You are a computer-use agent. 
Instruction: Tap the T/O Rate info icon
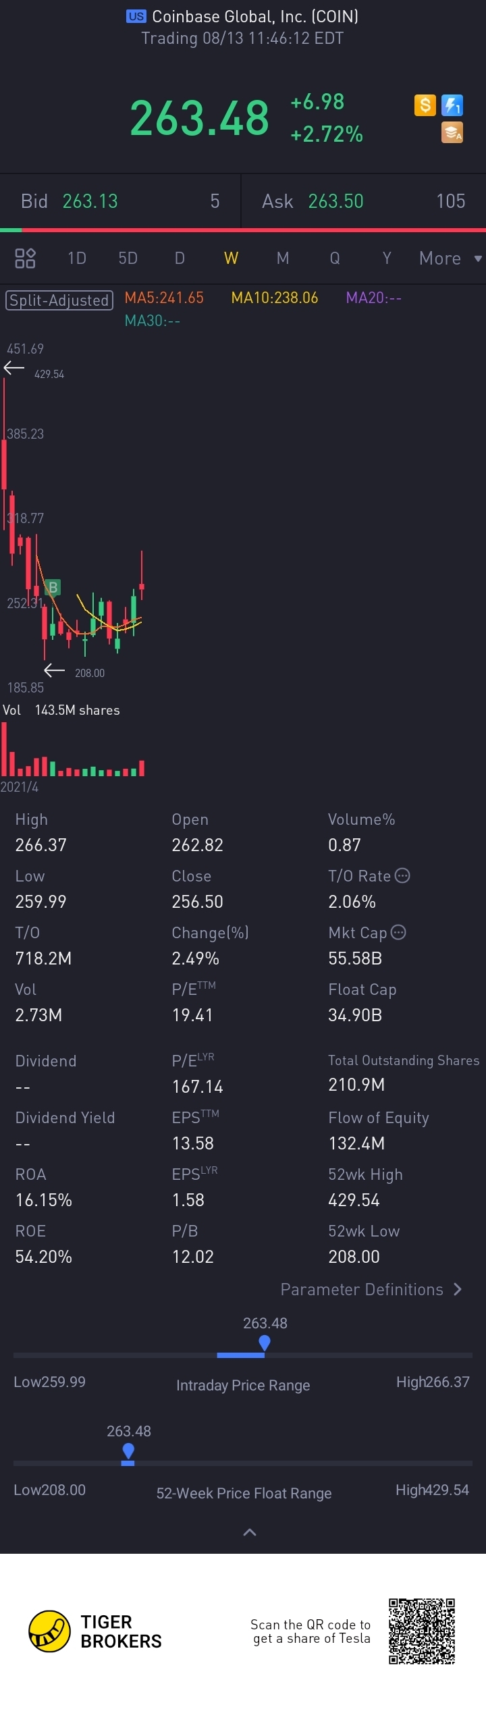(x=402, y=875)
